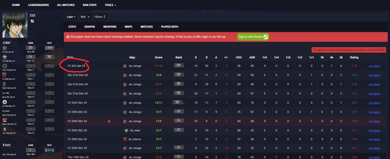
Task: Click the 1.47 rating value
Action: pos(354,75)
